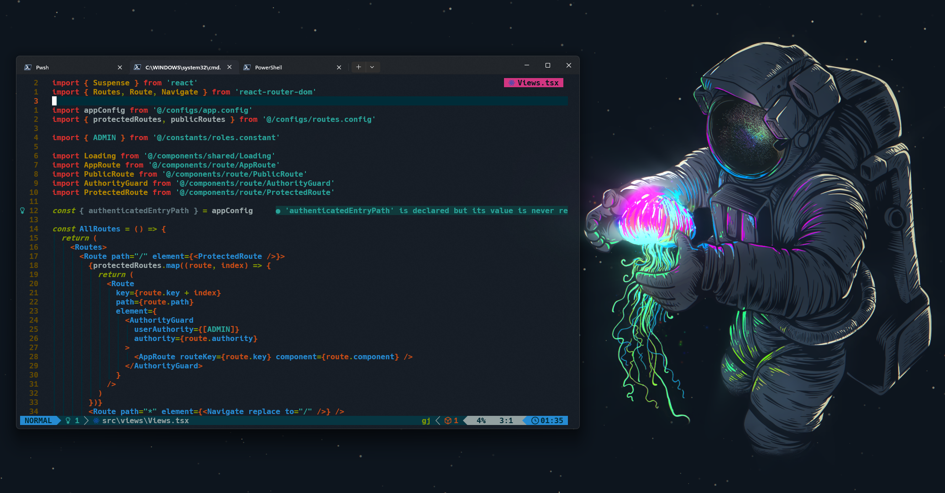Image resolution: width=945 pixels, height=493 pixels.
Task: Expand the new tab profile dropdown
Action: [372, 67]
